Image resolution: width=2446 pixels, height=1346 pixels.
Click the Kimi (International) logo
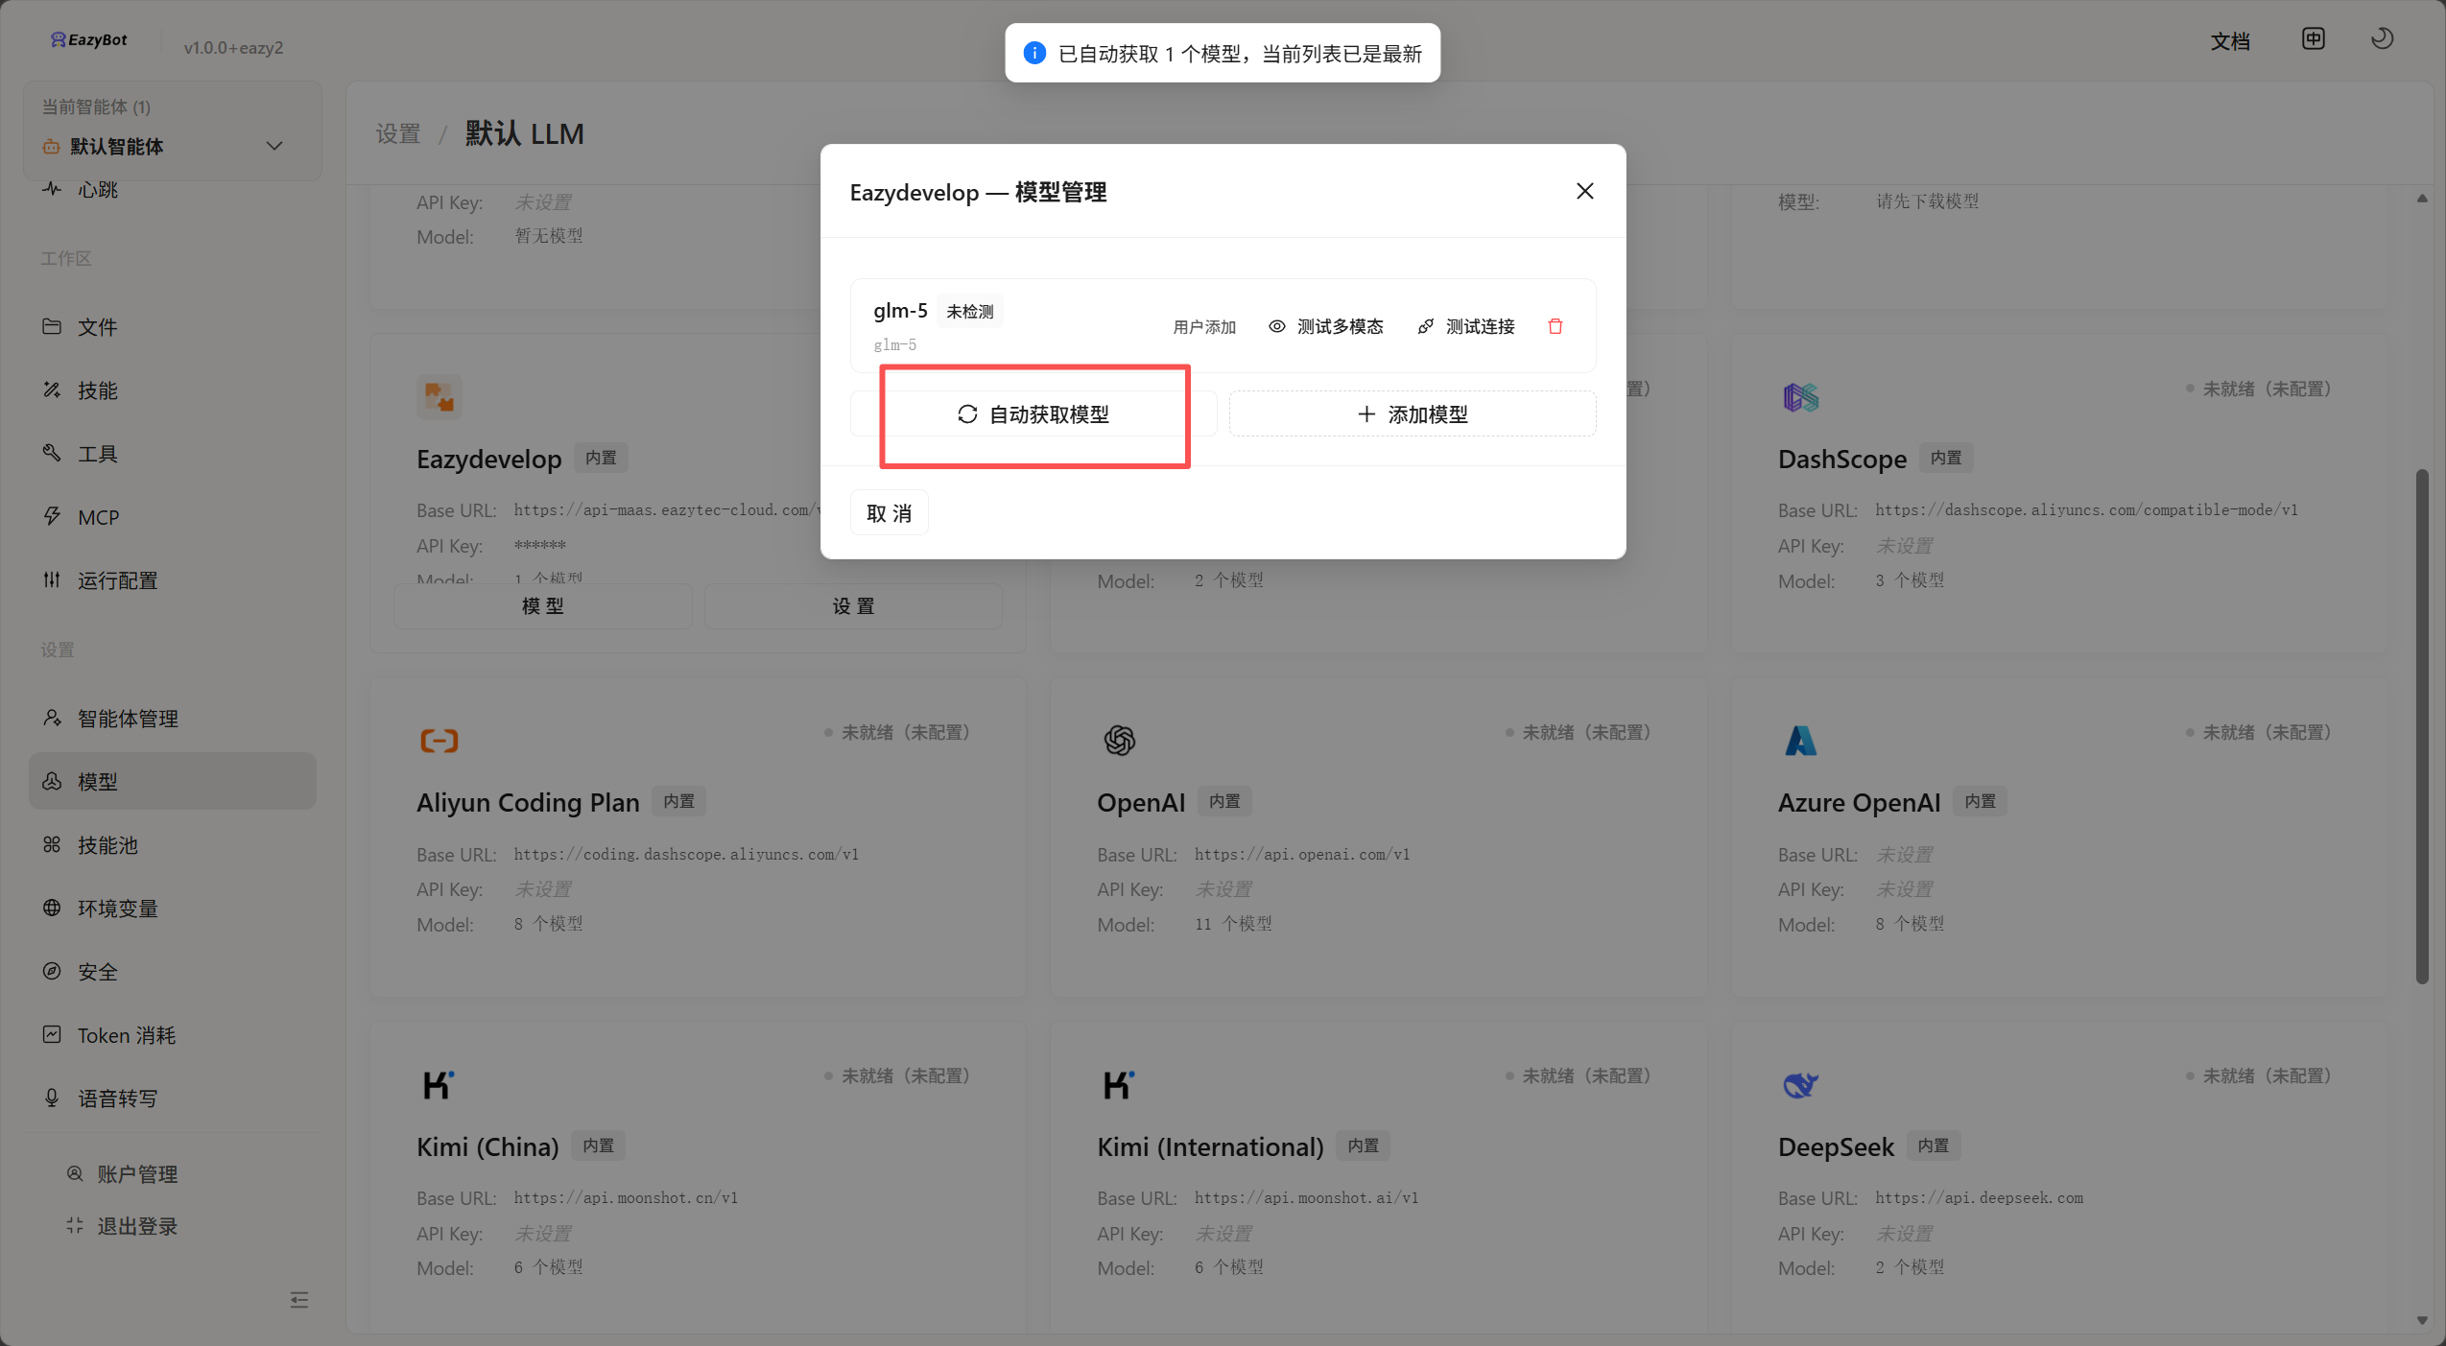click(1119, 1084)
